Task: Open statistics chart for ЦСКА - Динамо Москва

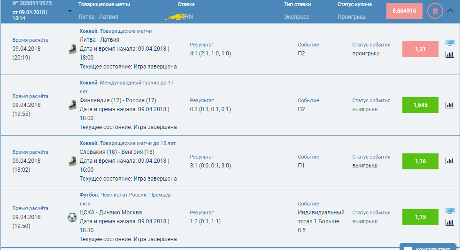Action: tap(450, 222)
